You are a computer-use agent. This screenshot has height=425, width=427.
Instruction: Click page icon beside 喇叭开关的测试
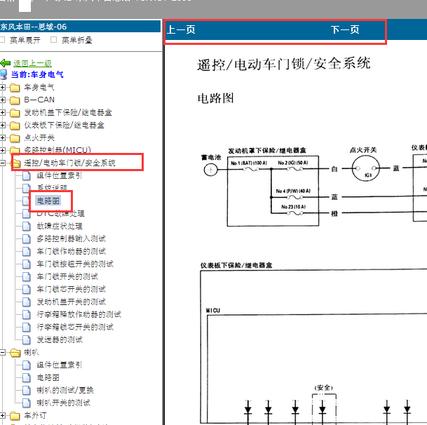(x=27, y=403)
